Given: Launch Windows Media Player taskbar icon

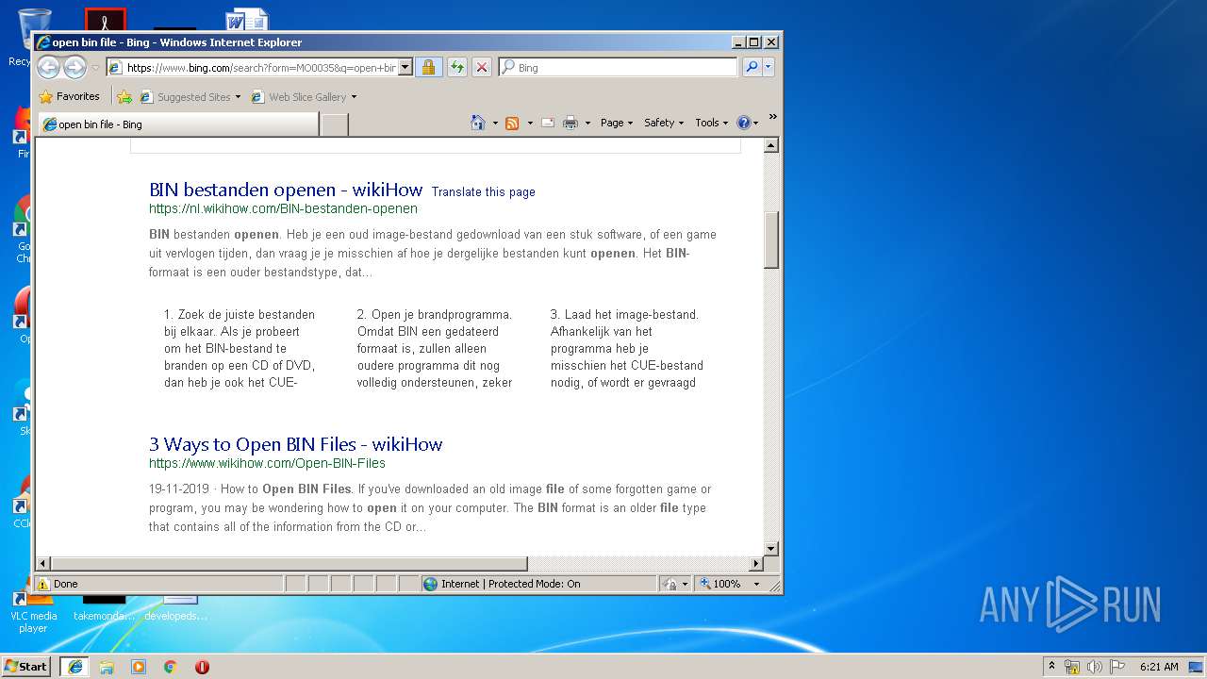Looking at the screenshot, I should 139,667.
